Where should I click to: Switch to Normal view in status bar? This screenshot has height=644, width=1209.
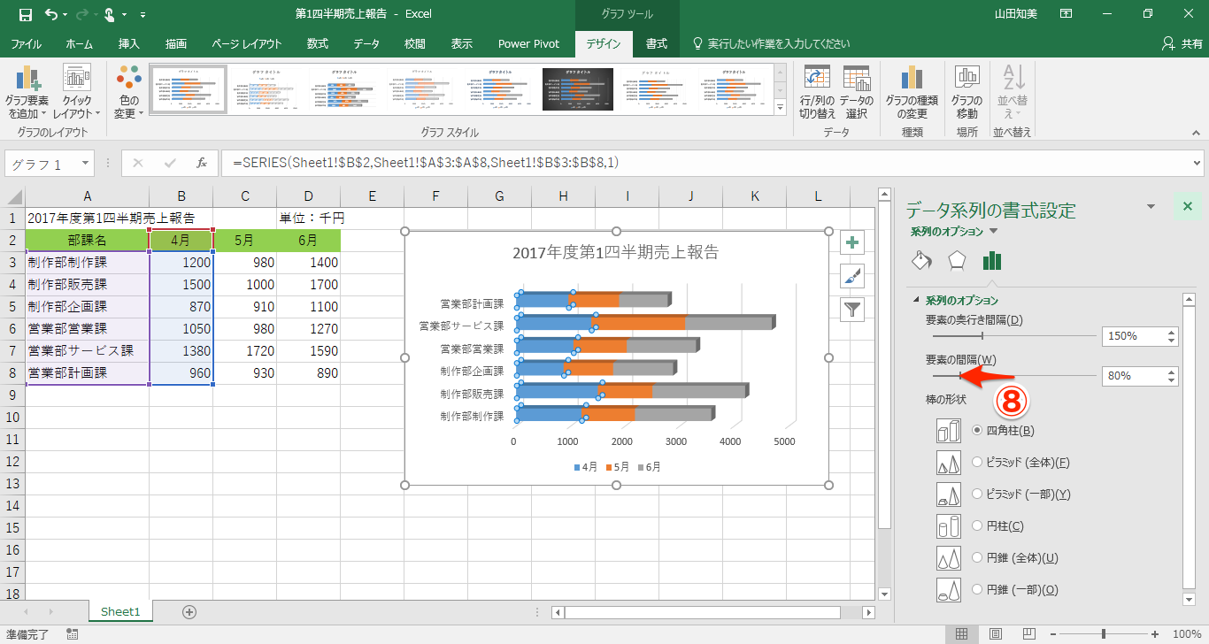tap(961, 633)
